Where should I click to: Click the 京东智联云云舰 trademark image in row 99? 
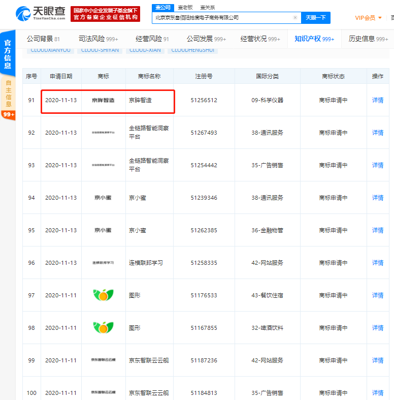coord(103,360)
